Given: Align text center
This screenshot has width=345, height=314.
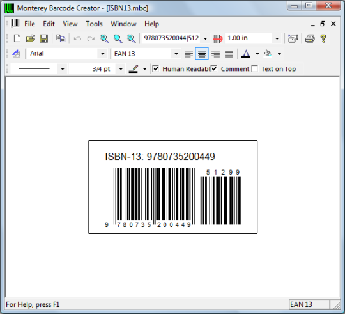Looking at the screenshot, I should (x=202, y=54).
